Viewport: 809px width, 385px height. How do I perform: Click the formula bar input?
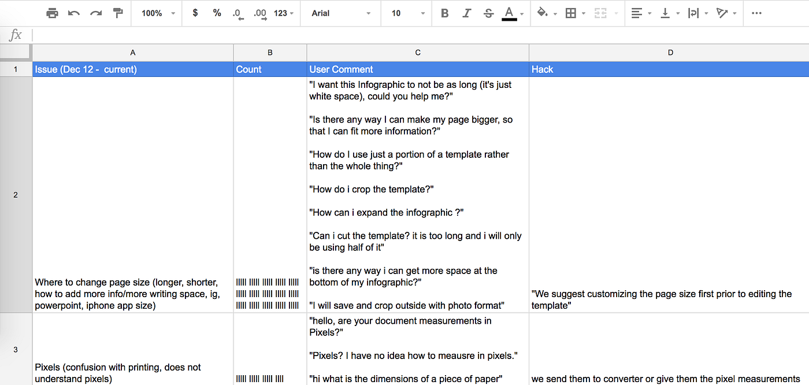click(421, 35)
